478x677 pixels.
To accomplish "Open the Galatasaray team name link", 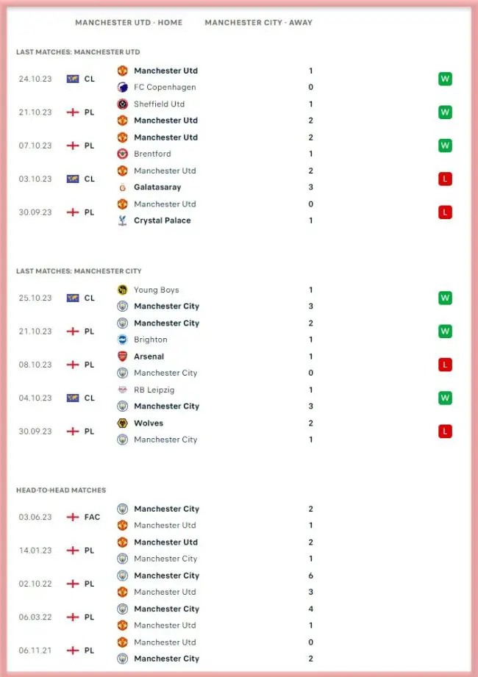I will (x=157, y=187).
